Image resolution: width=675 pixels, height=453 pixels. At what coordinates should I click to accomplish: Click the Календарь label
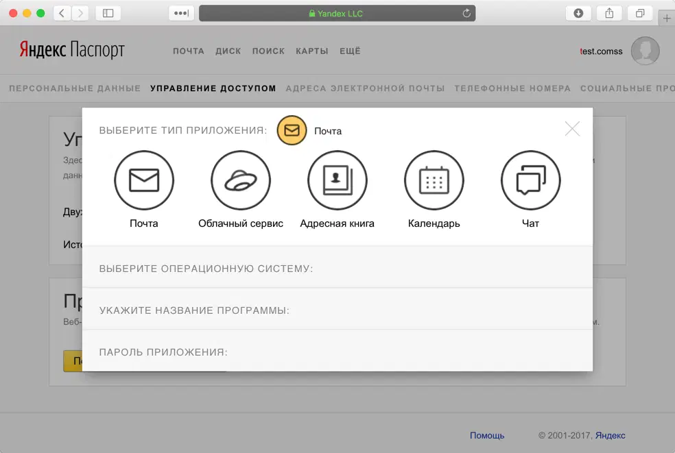point(434,223)
